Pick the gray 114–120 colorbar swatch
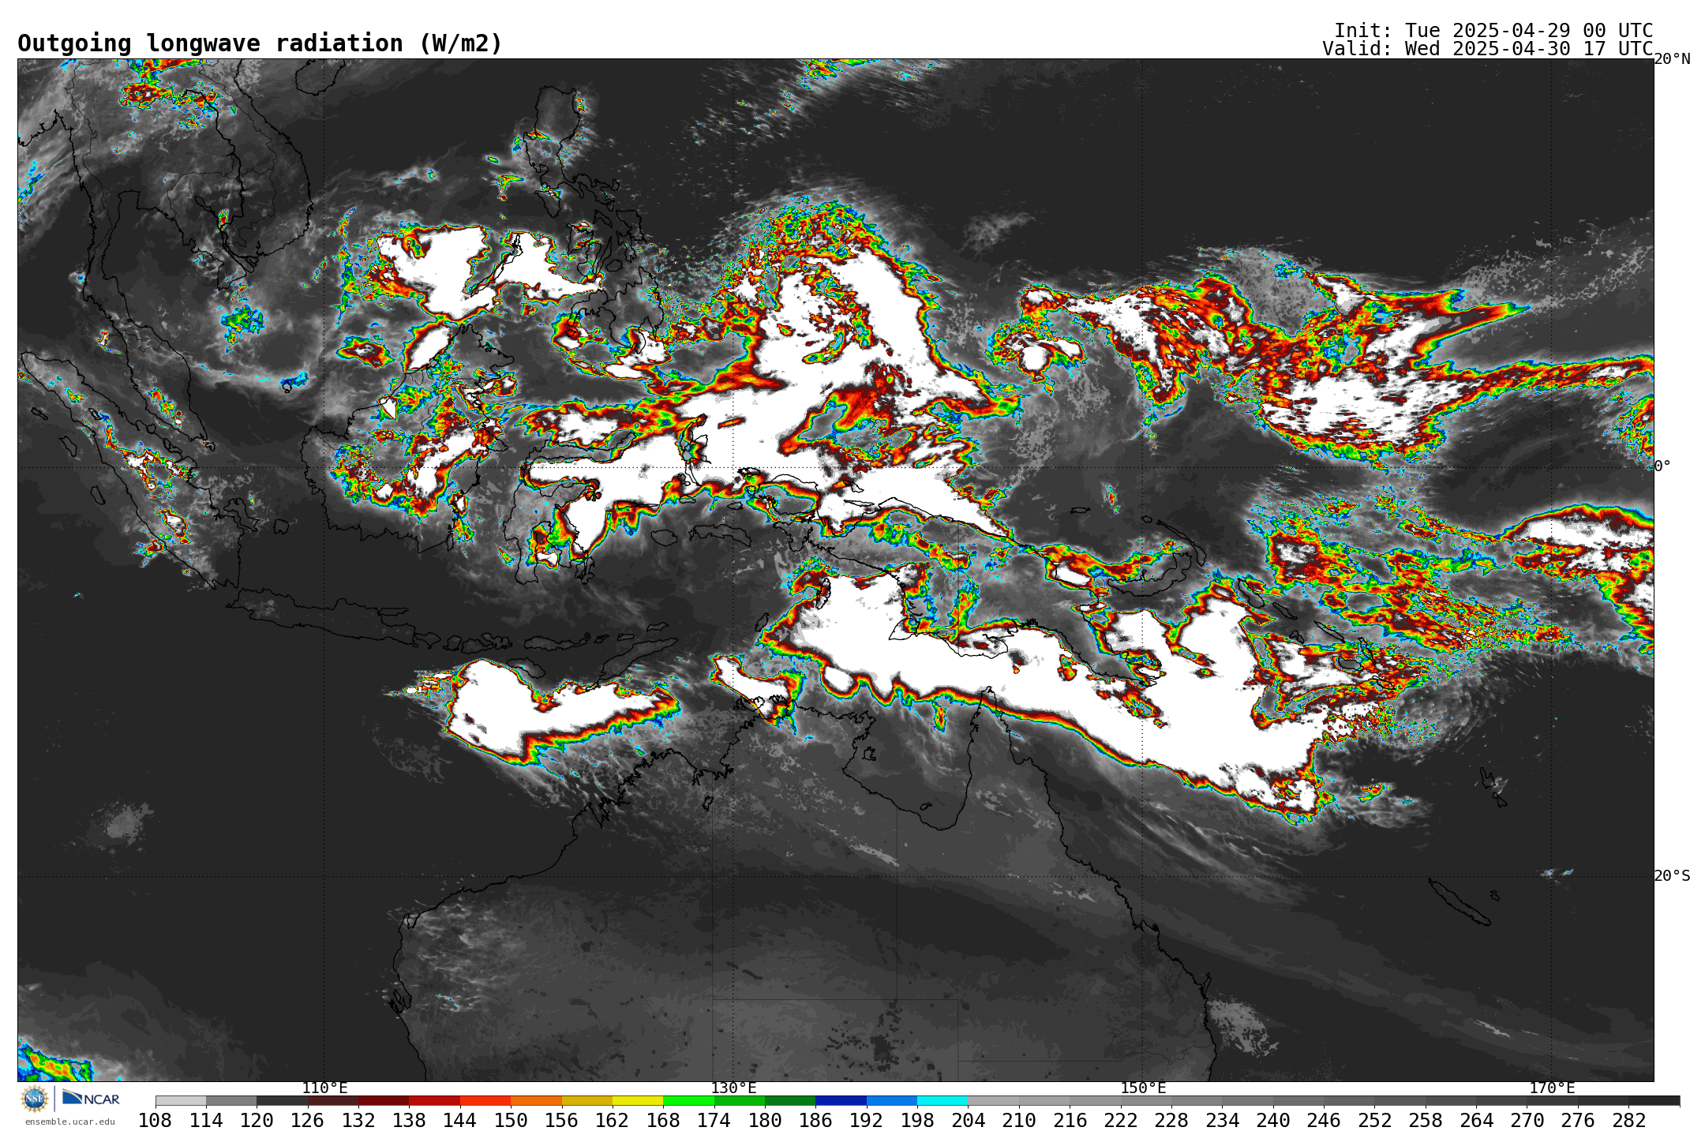1705x1131 pixels. click(x=231, y=1101)
